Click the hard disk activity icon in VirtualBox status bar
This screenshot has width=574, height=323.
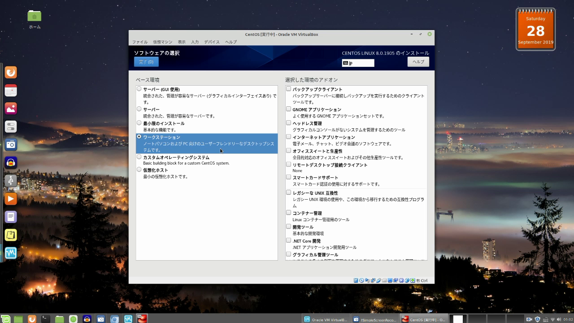click(356, 280)
